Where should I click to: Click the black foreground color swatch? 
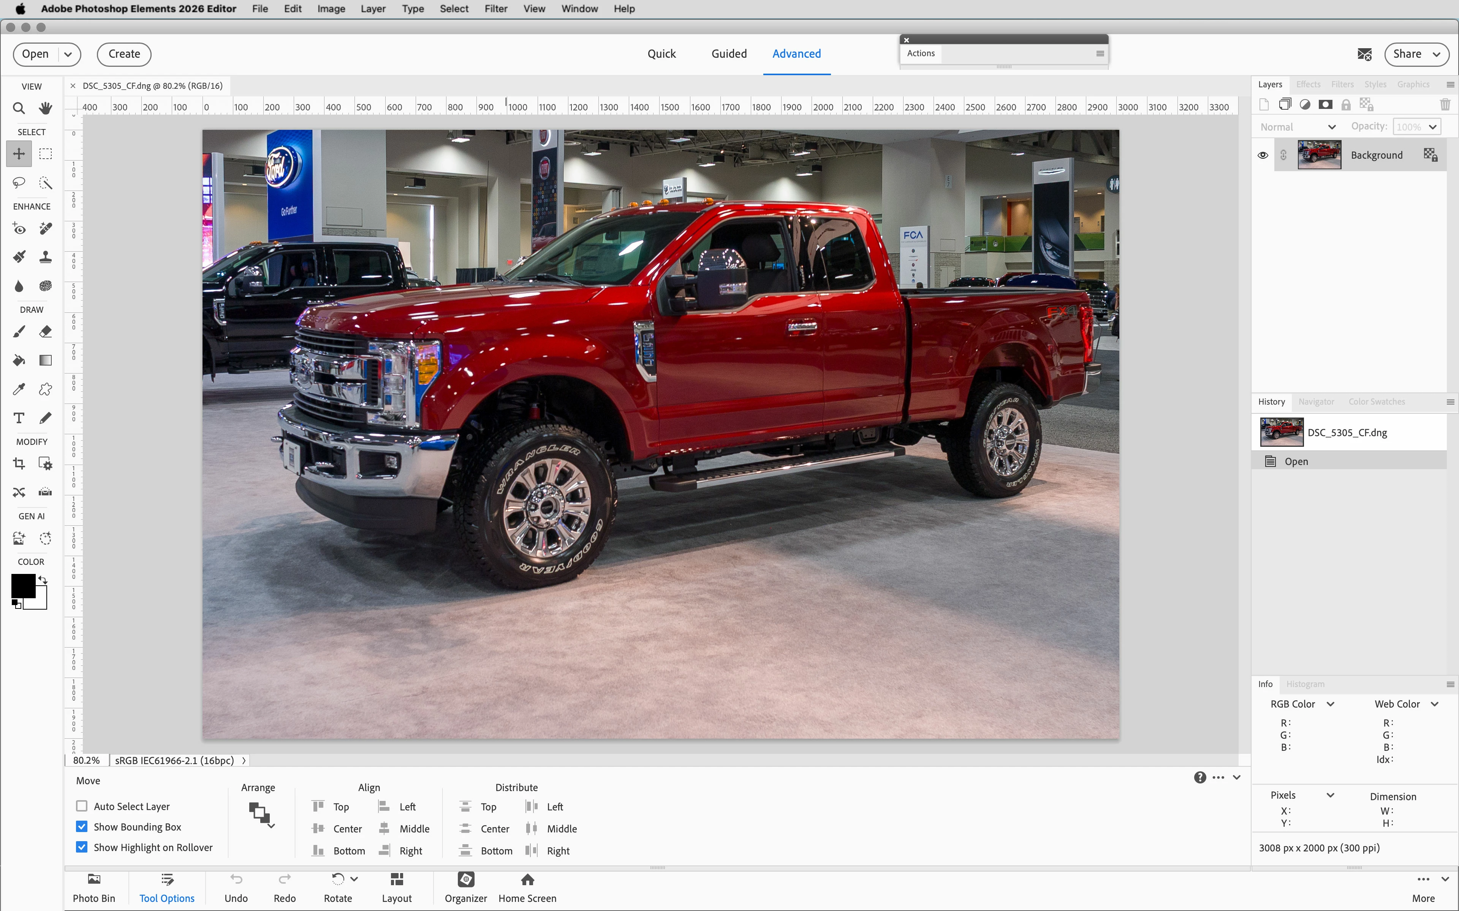click(23, 585)
